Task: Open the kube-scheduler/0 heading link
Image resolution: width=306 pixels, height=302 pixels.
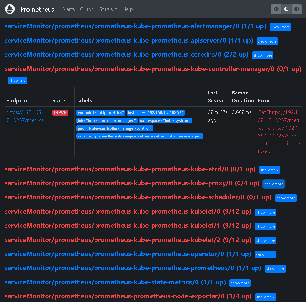Action: (138, 197)
